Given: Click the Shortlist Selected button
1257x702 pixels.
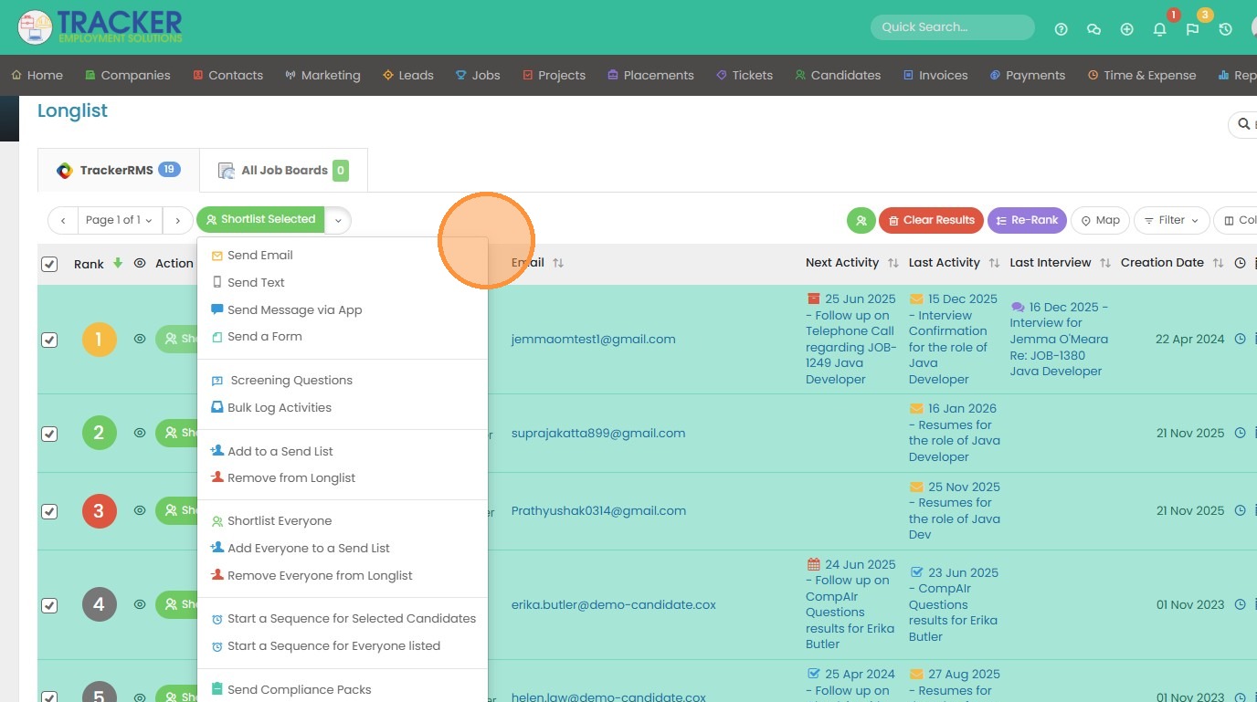Looking at the screenshot, I should click(x=260, y=220).
